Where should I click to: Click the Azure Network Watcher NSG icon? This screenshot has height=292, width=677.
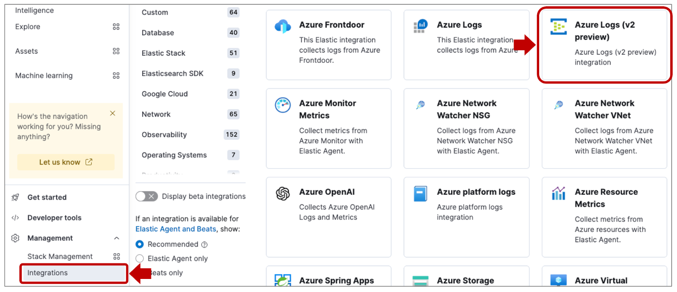[x=421, y=104]
